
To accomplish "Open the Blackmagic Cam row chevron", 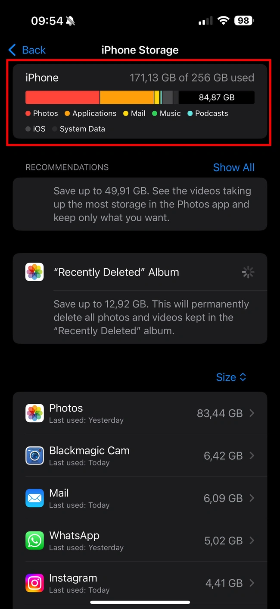I will (252, 455).
